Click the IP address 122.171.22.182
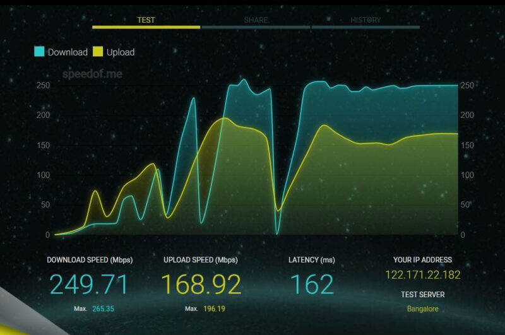This screenshot has width=505, height=335. pyautogui.click(x=422, y=275)
